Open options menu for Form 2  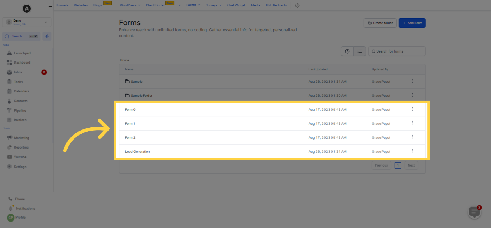point(412,137)
